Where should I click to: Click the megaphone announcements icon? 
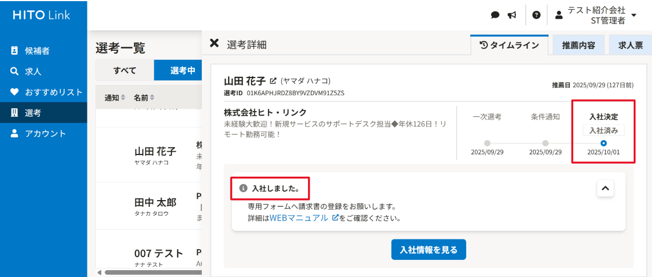click(x=511, y=15)
